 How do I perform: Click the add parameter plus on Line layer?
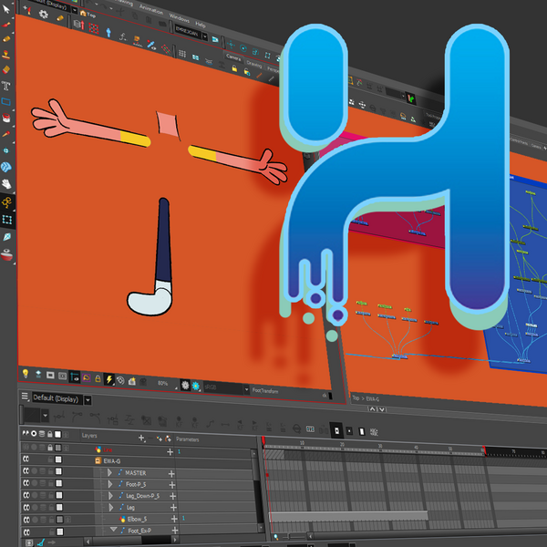(x=170, y=451)
